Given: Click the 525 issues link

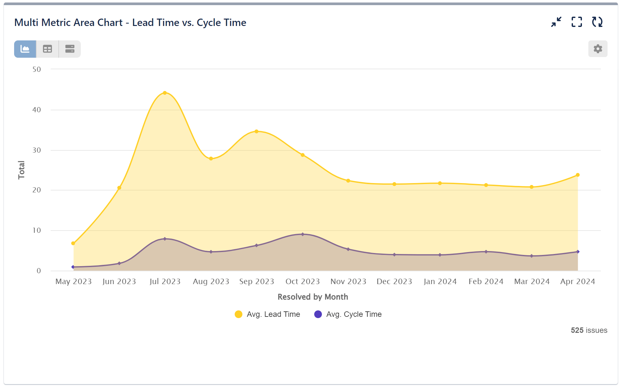Looking at the screenshot, I should 589,330.
